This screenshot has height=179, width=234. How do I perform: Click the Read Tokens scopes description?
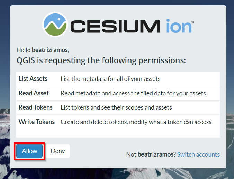[x=116, y=107]
